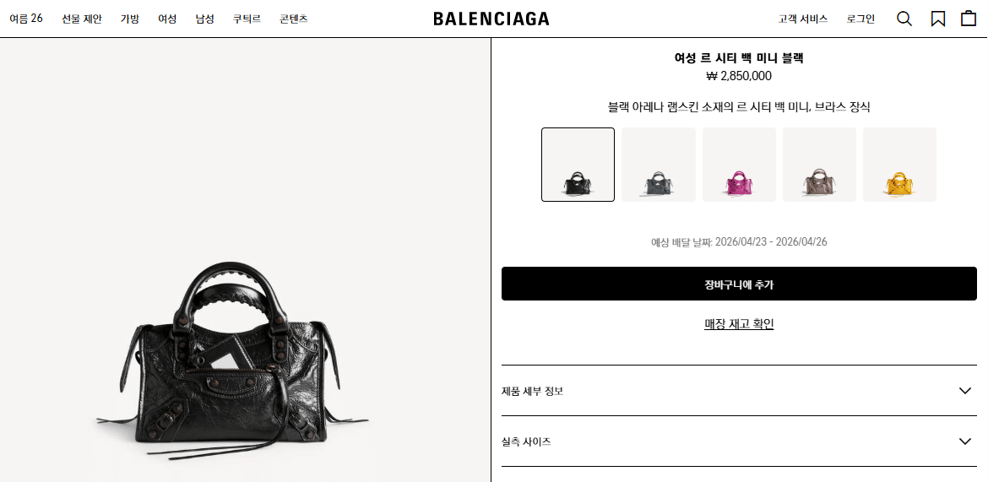Open the 가방 menu
The height and width of the screenshot is (482, 988).
pyautogui.click(x=130, y=19)
